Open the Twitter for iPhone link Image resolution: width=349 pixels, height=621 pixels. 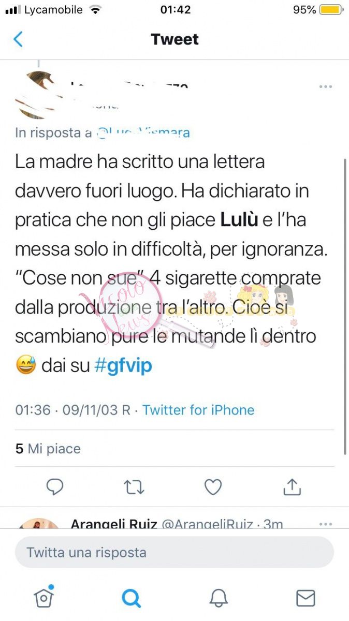point(199,410)
